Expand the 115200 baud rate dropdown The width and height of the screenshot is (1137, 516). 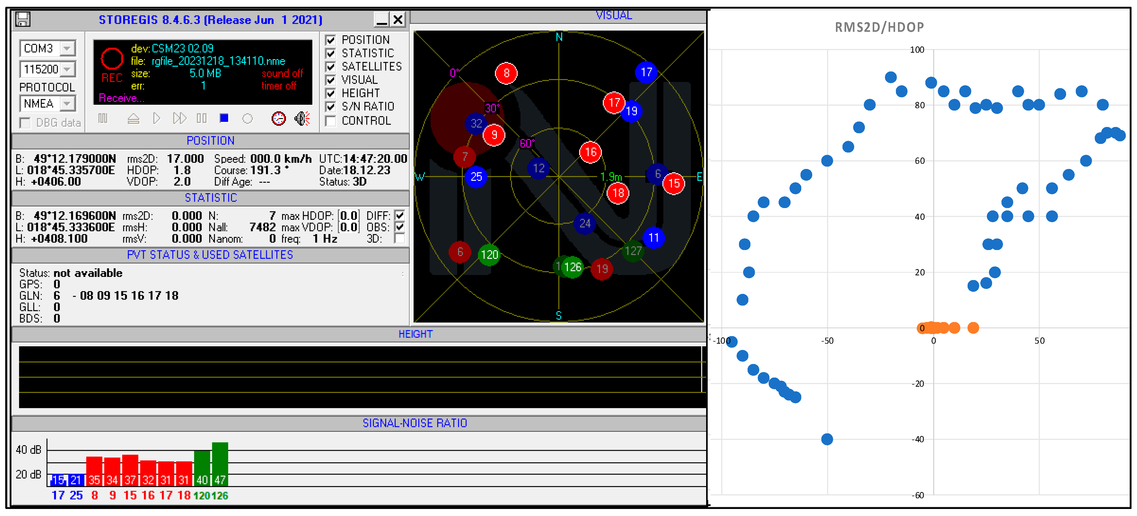click(67, 69)
